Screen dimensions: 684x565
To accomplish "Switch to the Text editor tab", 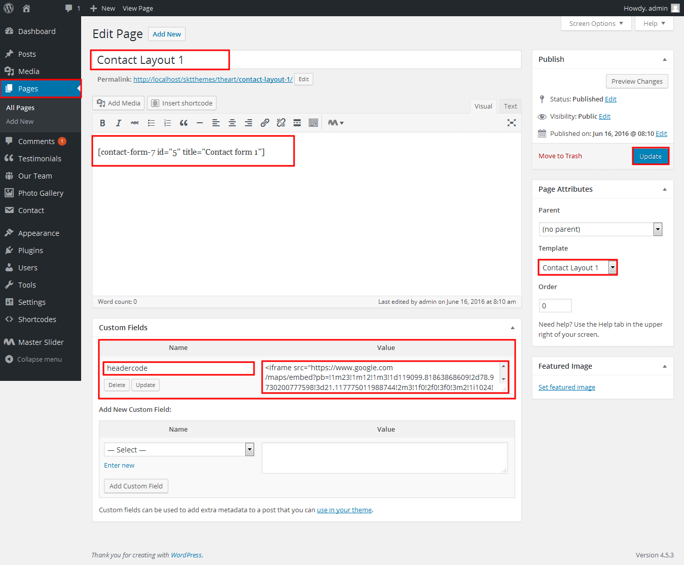I will click(511, 106).
